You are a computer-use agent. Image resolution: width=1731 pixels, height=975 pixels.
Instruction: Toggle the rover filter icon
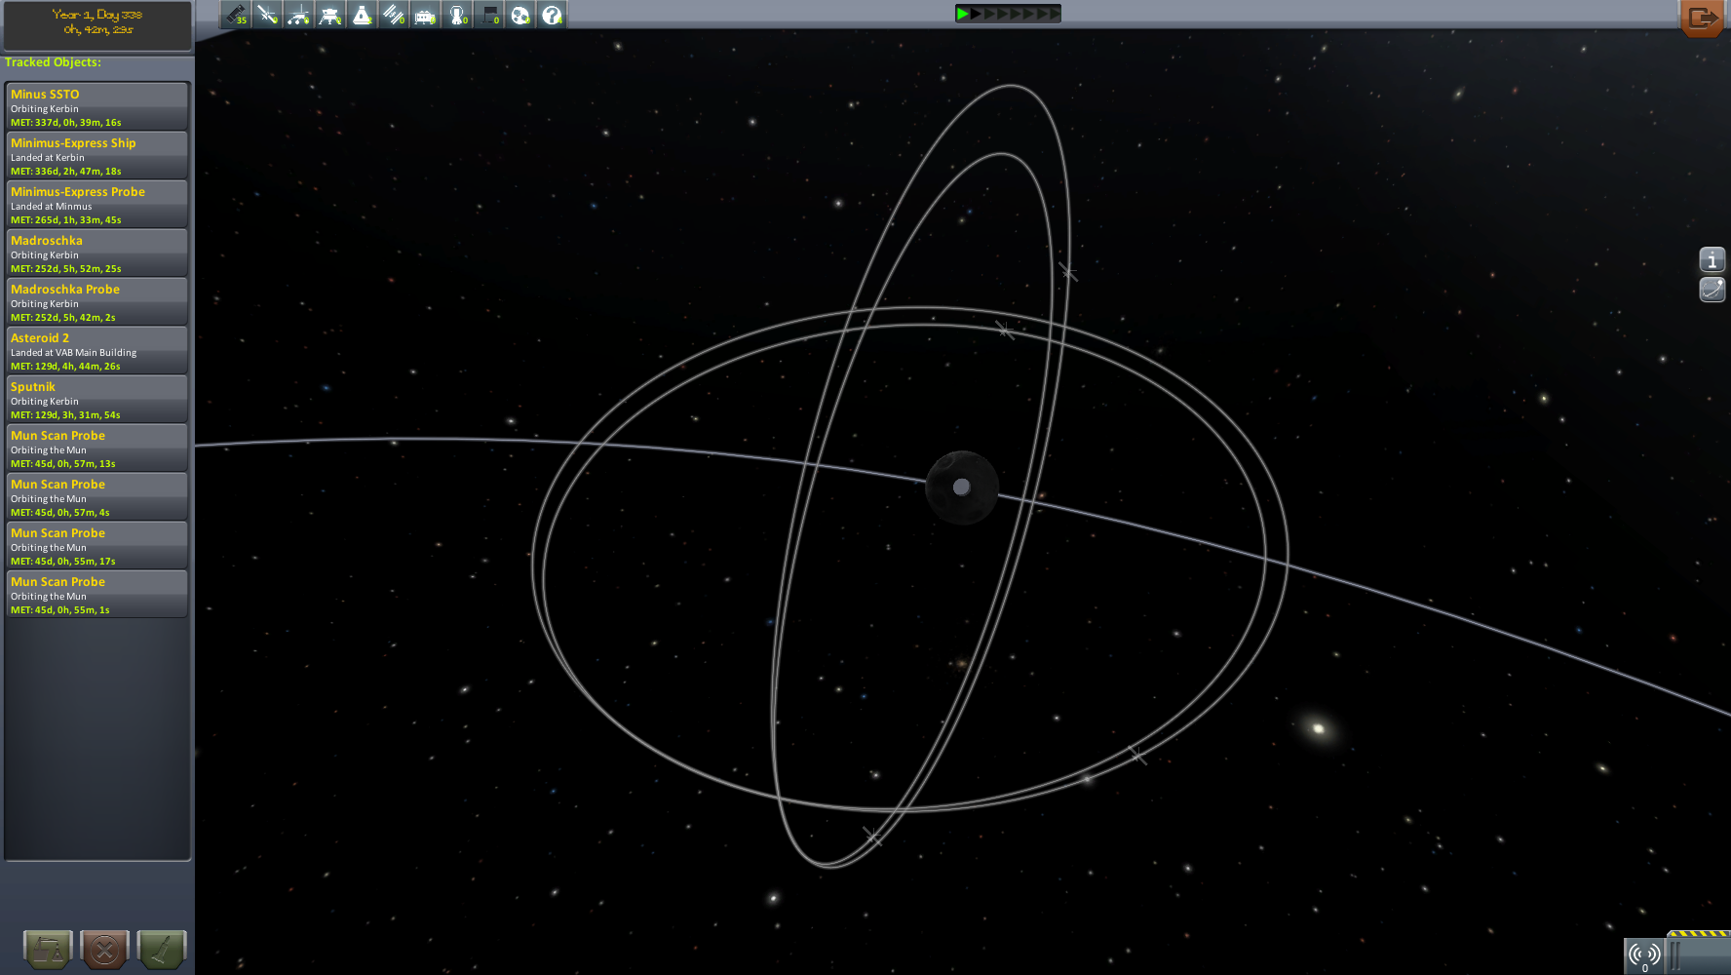(298, 15)
